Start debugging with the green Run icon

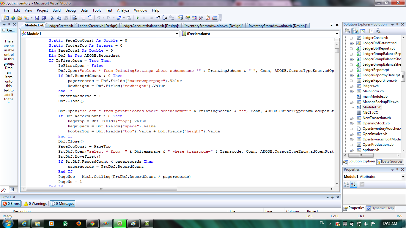point(138,18)
